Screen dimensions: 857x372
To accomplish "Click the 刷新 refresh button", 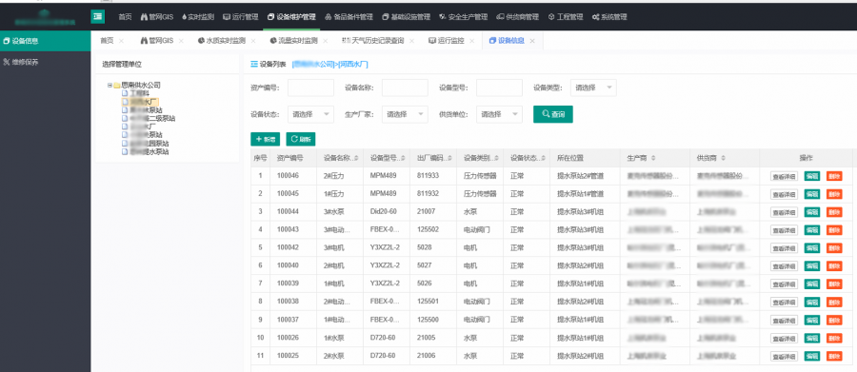I will pyautogui.click(x=301, y=139).
